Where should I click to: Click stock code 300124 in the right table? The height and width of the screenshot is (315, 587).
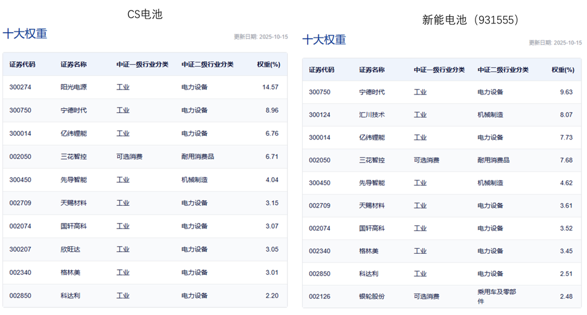[320, 115]
